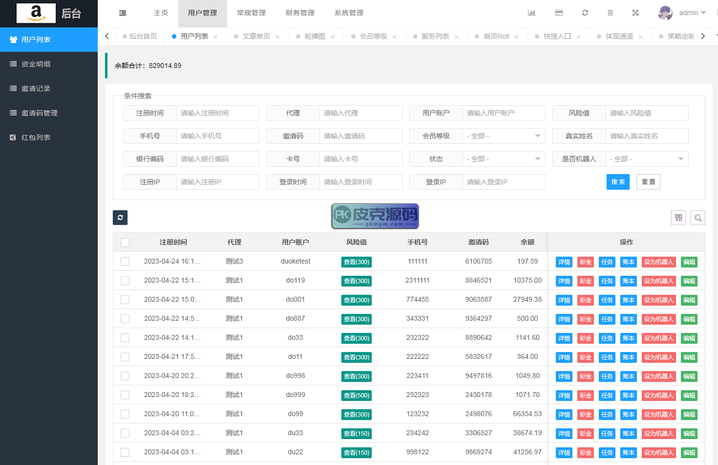Refresh the table with dark reload button

coord(120,217)
